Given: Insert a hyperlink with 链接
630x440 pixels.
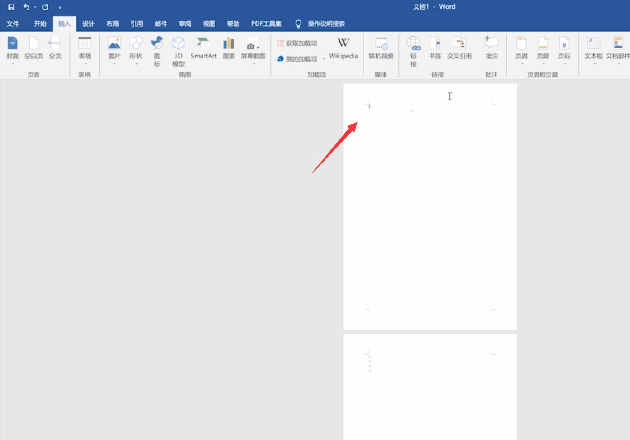Looking at the screenshot, I should click(x=413, y=52).
